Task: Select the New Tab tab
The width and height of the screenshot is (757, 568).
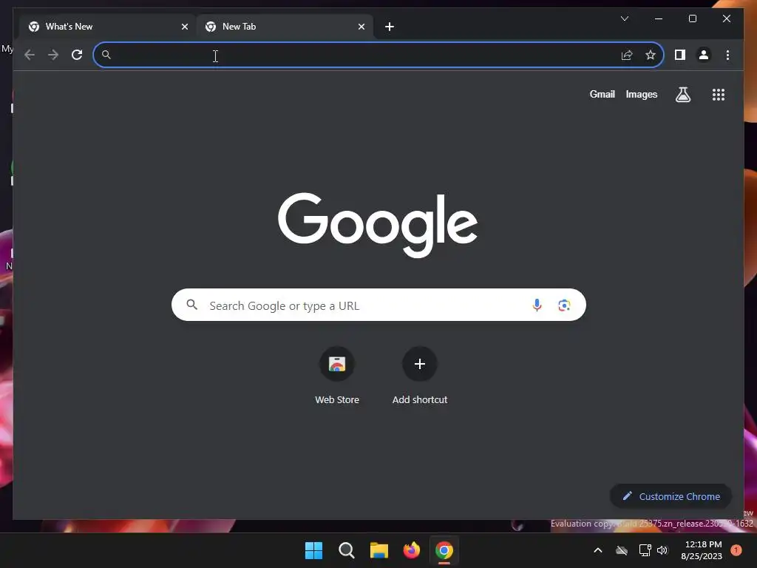Action: pos(285,27)
